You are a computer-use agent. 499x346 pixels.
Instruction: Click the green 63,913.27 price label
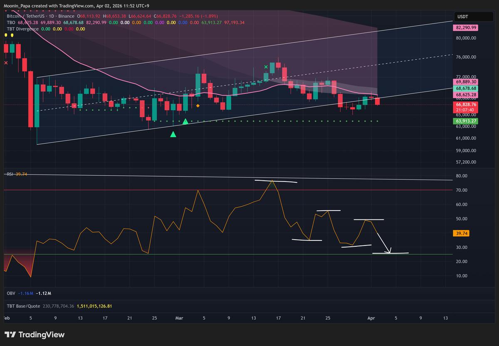click(x=466, y=121)
